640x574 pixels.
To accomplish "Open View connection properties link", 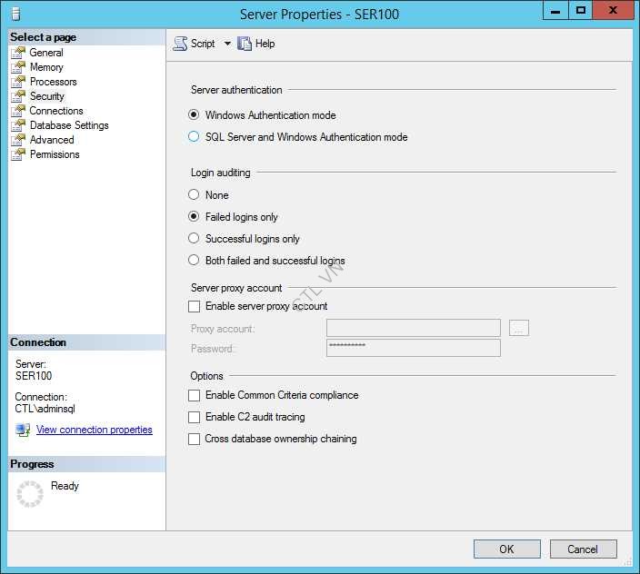I will [x=95, y=430].
